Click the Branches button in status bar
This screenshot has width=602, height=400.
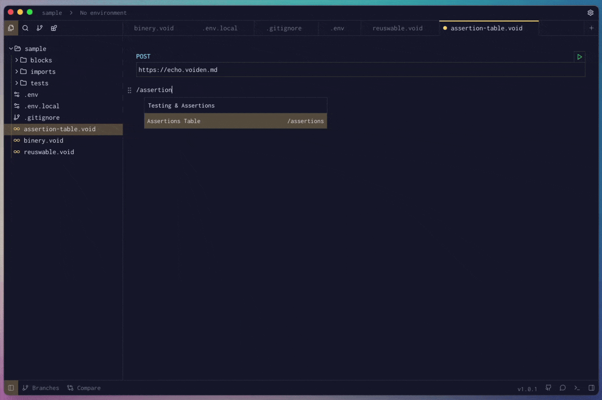tap(41, 388)
